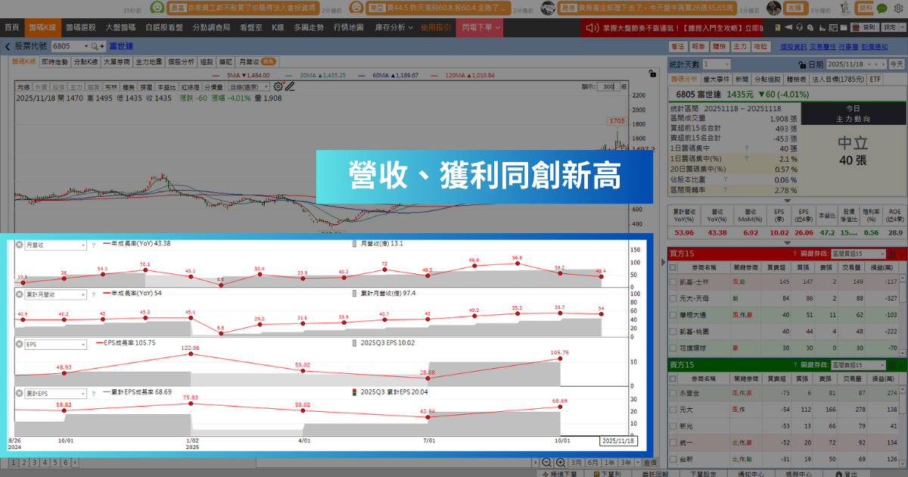Click the 看法 button
This screenshot has height=477, width=908.
click(678, 47)
